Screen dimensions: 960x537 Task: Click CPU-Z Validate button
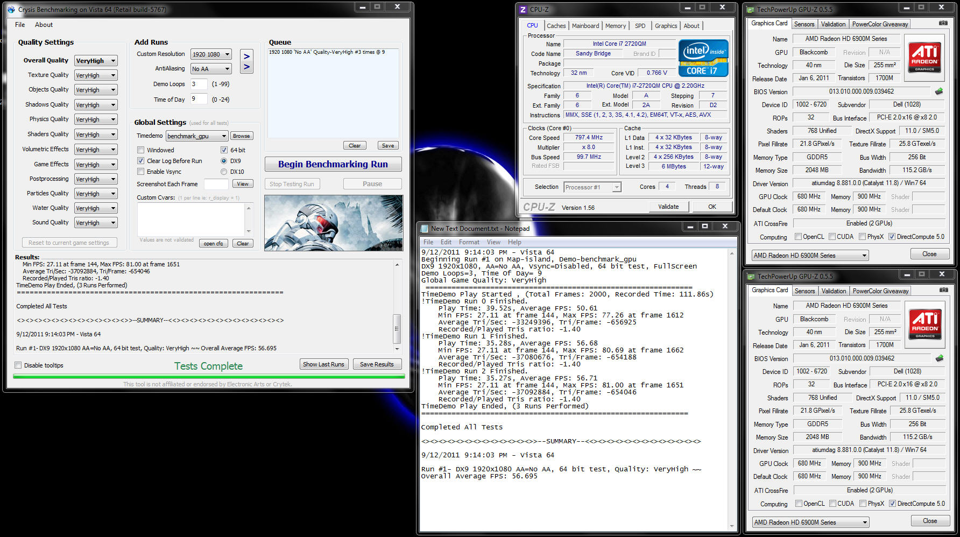(x=668, y=207)
